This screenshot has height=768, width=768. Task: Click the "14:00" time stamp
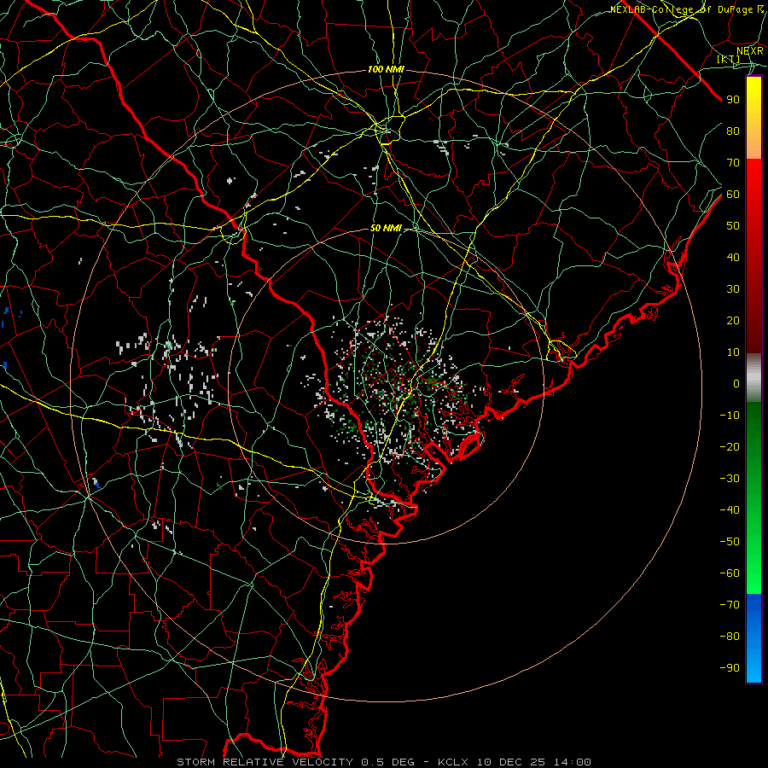pos(573,762)
